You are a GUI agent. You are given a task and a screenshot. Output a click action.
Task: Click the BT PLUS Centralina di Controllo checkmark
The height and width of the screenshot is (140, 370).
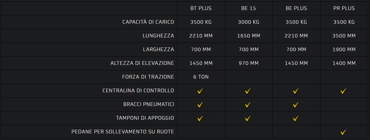tap(200, 91)
